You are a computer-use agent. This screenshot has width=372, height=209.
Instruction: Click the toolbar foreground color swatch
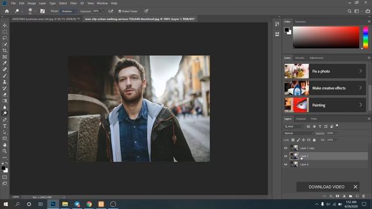(x=3, y=168)
